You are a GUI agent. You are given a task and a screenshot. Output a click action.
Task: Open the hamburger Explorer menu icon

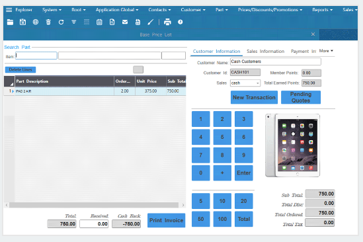coord(9,10)
